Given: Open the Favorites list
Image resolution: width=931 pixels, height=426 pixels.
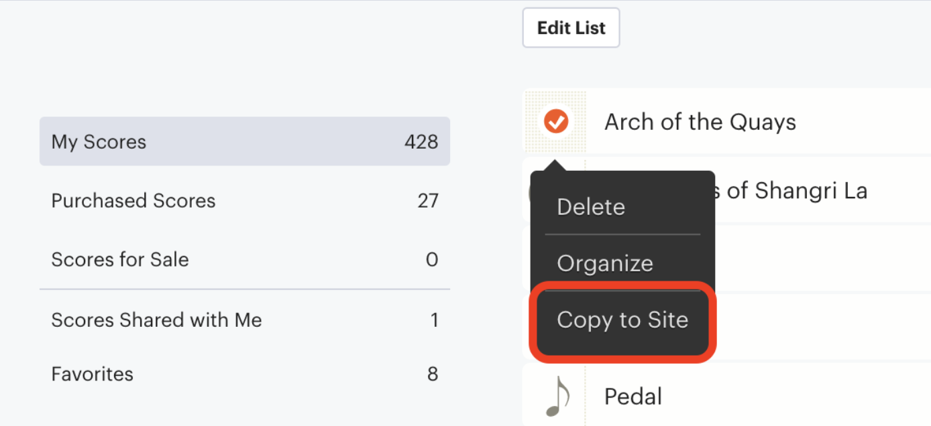Looking at the screenshot, I should coord(245,374).
